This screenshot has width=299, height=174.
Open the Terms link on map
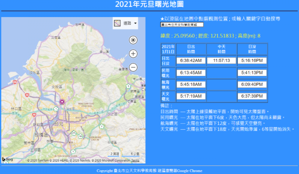[x=135, y=161]
